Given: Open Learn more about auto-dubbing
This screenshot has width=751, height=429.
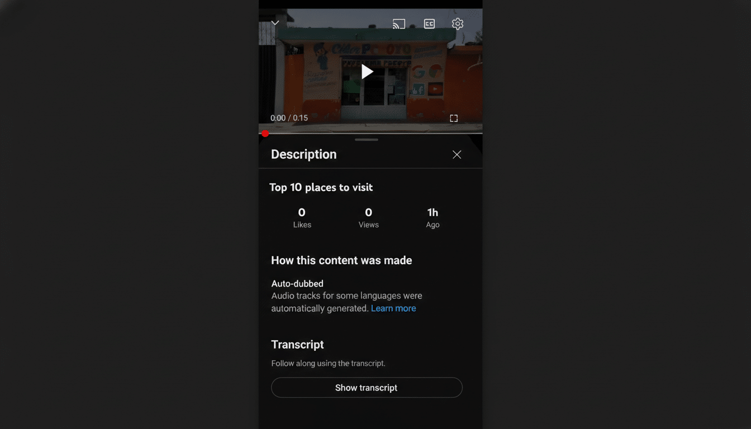Looking at the screenshot, I should coord(393,308).
